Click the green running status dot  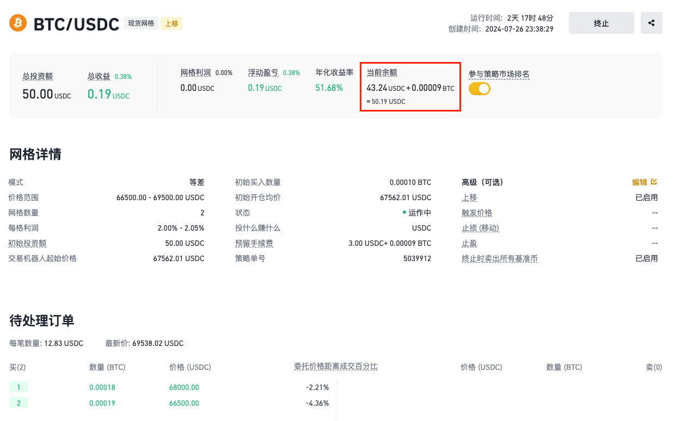tap(404, 213)
